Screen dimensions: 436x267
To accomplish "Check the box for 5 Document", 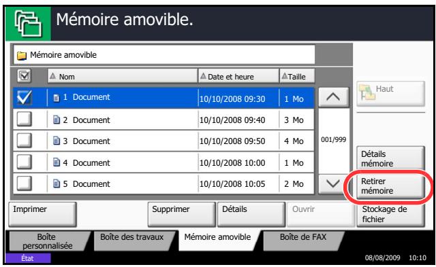I will click(25, 183).
